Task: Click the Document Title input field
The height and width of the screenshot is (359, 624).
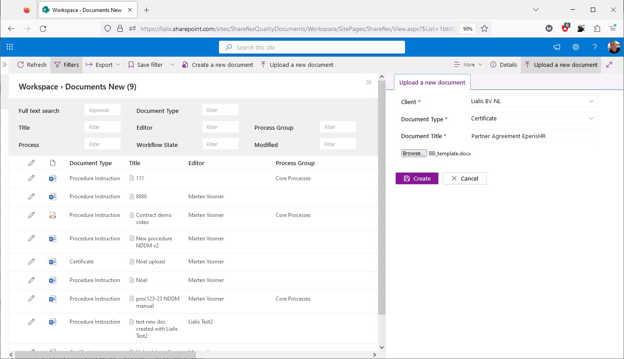Action: 532,136
